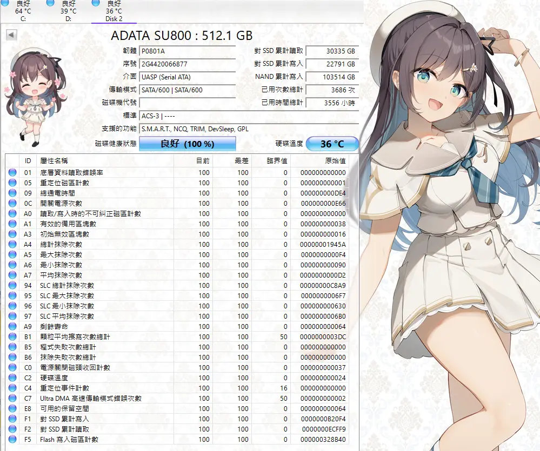Click the 原始值 column header

335,161
